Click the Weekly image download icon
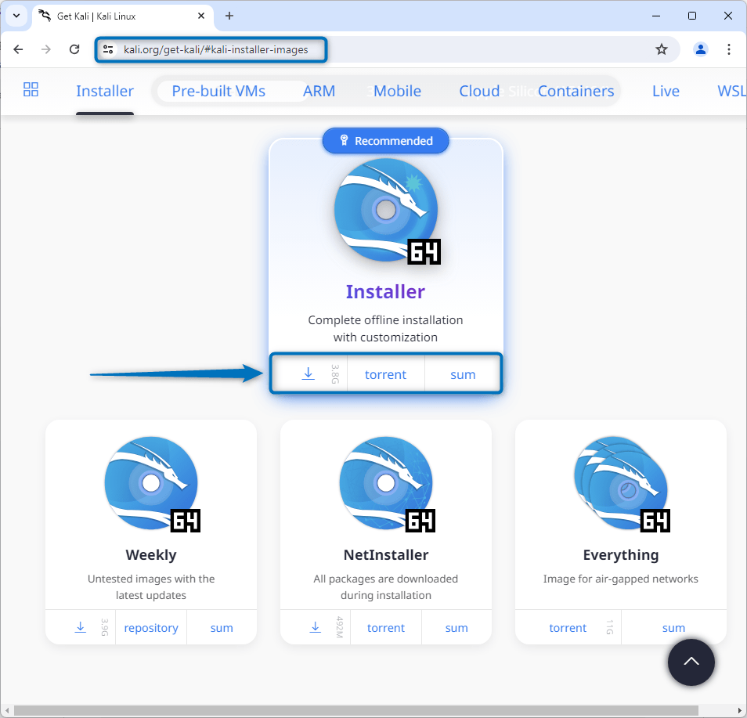 tap(80, 626)
